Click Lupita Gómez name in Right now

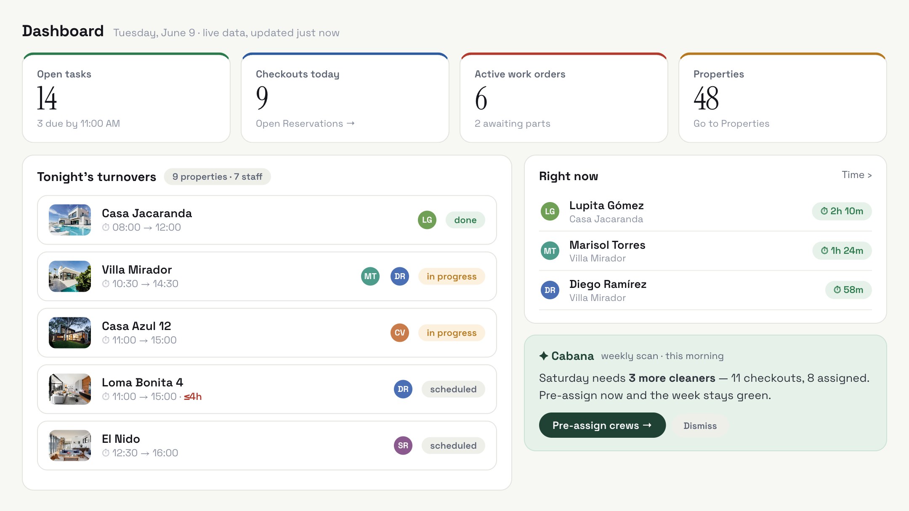point(606,205)
